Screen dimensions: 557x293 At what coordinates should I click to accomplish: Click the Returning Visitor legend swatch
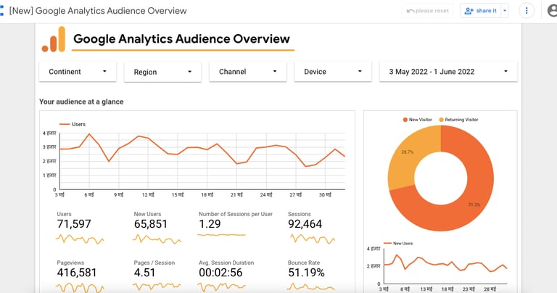[441, 120]
